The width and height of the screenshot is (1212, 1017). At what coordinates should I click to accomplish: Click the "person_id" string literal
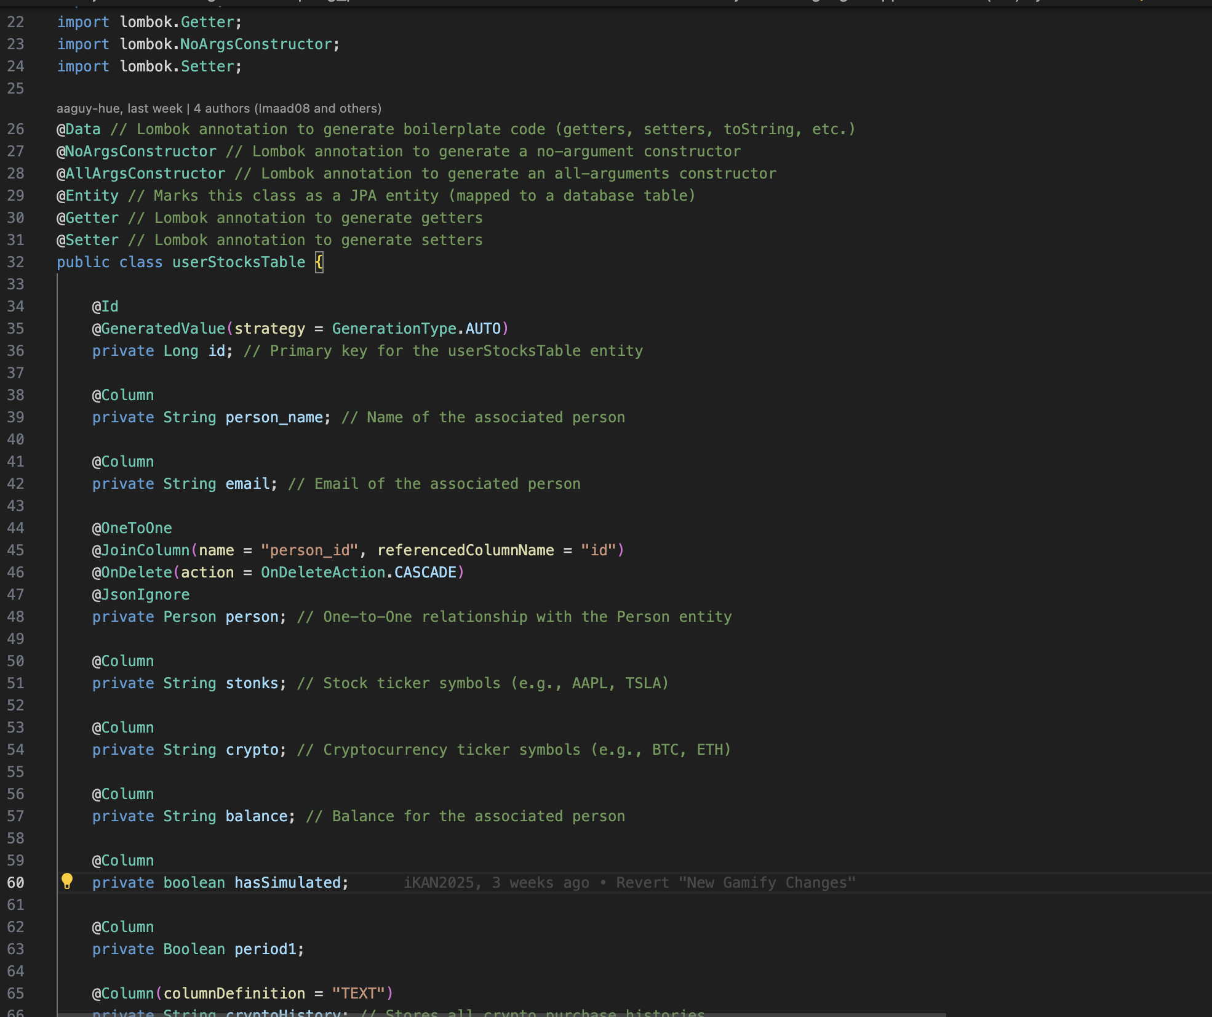[x=309, y=550]
